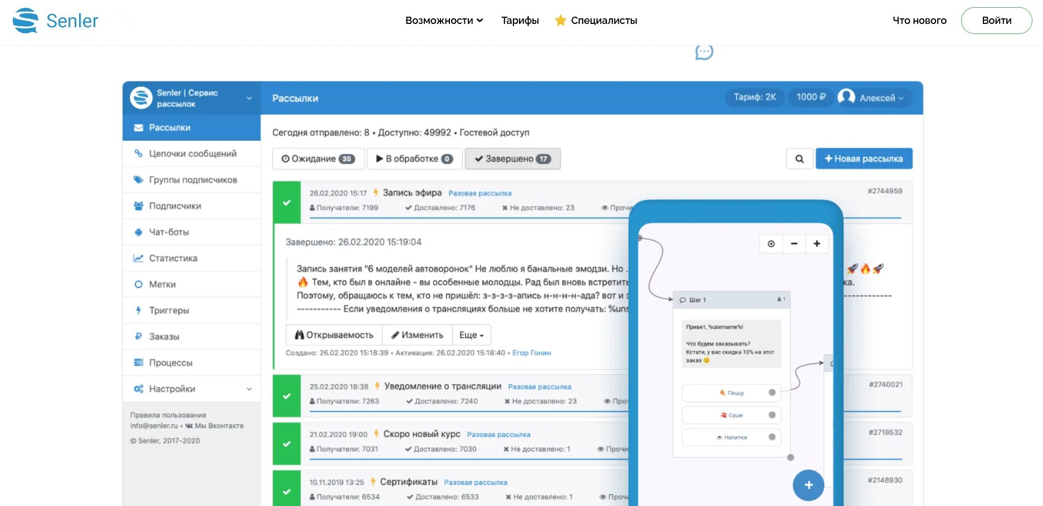Toggle green checkmark of Скоро новый курс
This screenshot has height=506, width=1043.
pos(287,444)
